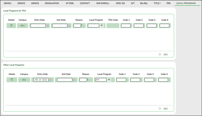Viewport: 202px width, 116px height.
Task: Select Code 4 field in Other Local Programs
Action: click(x=163, y=80)
